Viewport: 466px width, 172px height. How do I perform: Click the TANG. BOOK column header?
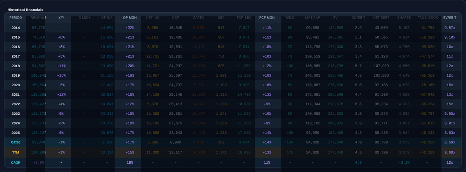click(428, 18)
